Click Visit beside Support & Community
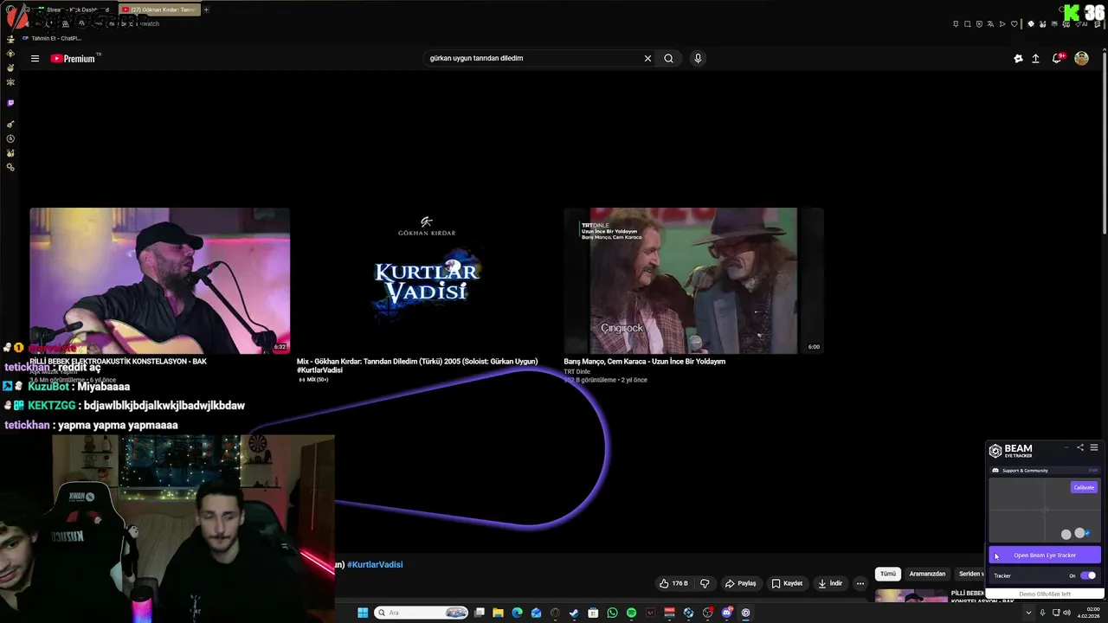 coord(1093,470)
